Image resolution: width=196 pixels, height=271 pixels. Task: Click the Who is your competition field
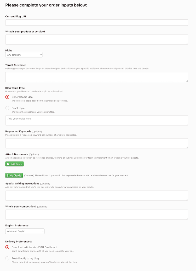click(97, 215)
